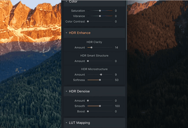Collapse the HDR Enhance section triangle
The width and height of the screenshot is (188, 128).
[67, 33]
